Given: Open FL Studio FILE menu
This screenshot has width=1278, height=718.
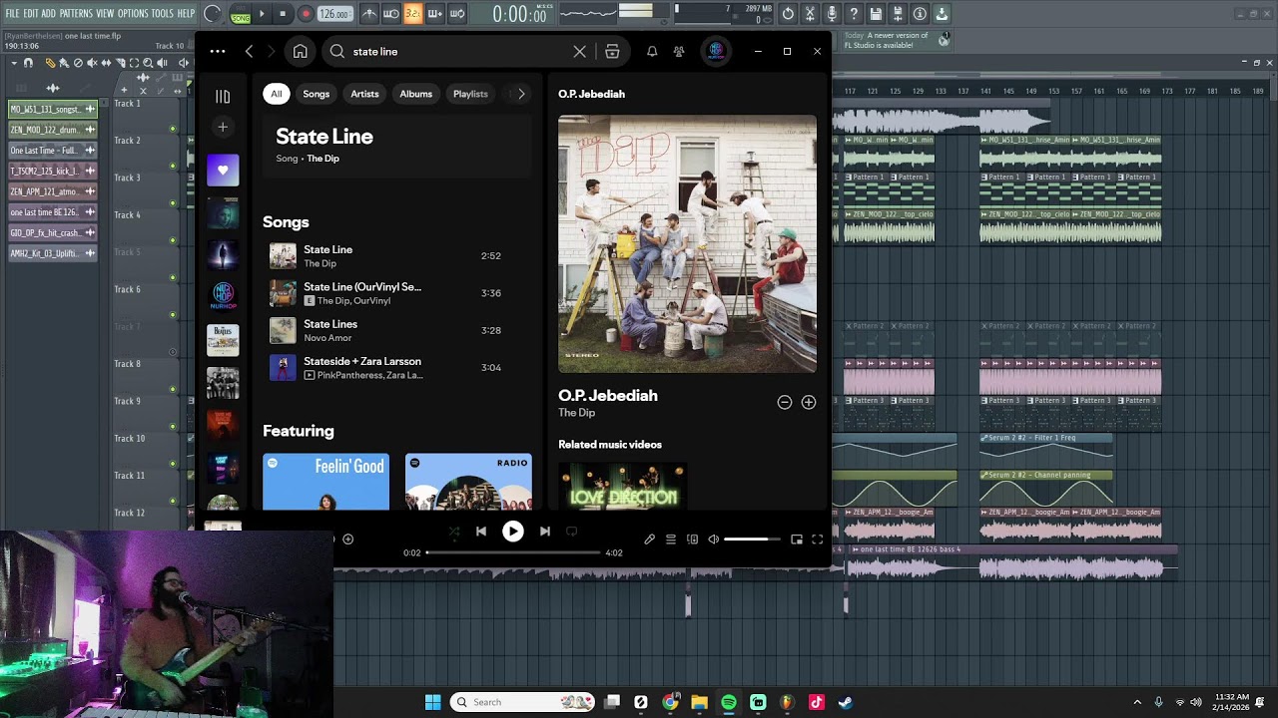Looking at the screenshot, I should [x=12, y=13].
